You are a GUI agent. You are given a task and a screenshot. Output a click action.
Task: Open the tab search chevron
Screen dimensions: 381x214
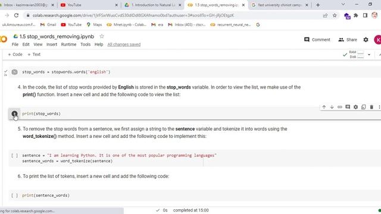[x=343, y=4]
